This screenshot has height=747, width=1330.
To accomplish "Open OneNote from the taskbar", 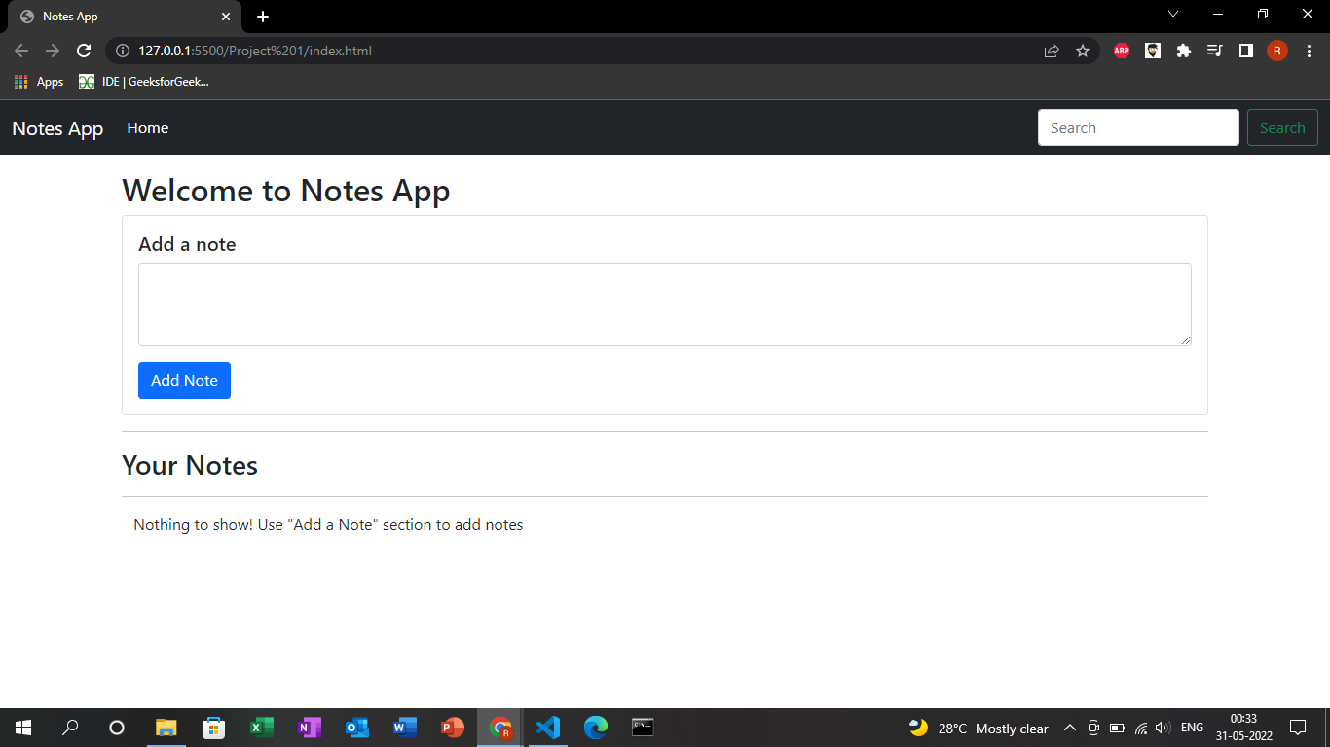I will (x=310, y=728).
